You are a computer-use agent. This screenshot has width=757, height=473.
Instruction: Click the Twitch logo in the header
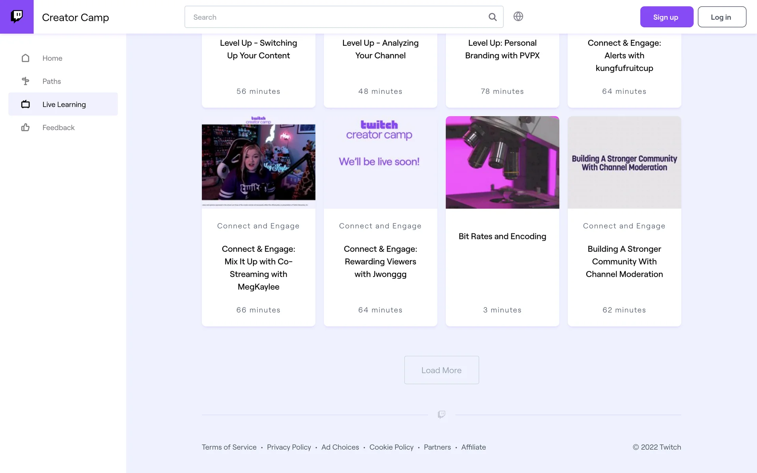coord(17,17)
